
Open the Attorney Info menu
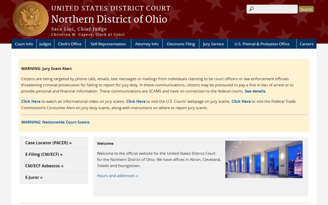[x=147, y=44]
